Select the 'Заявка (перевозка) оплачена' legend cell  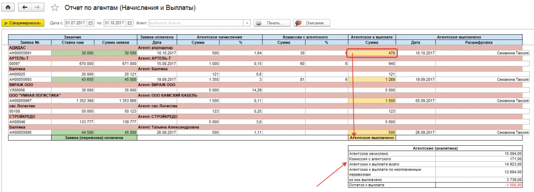[94, 138]
